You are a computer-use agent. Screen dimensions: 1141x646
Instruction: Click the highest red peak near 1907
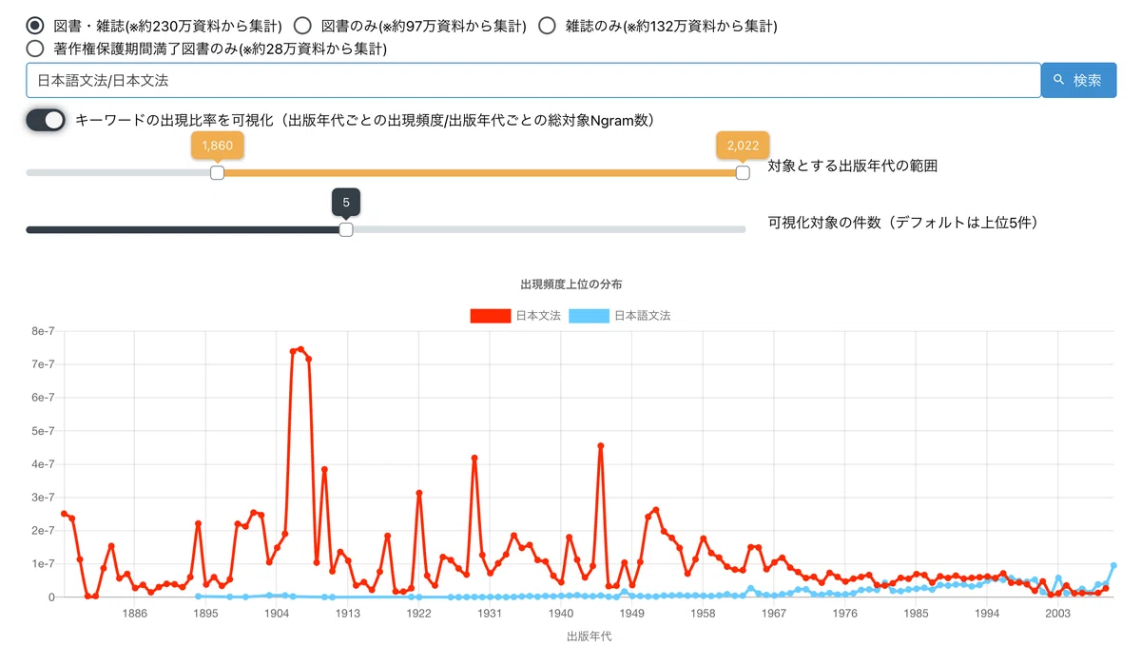(x=300, y=349)
